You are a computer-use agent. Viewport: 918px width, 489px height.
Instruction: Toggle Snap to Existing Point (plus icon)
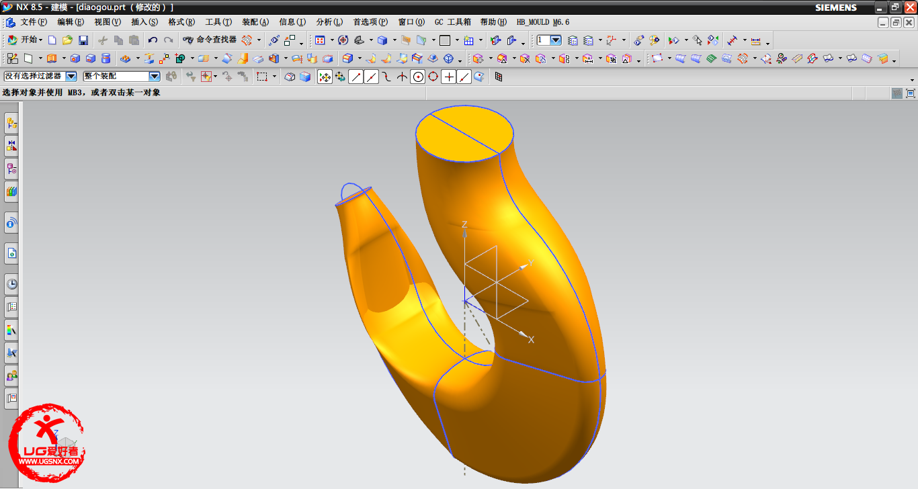(449, 77)
